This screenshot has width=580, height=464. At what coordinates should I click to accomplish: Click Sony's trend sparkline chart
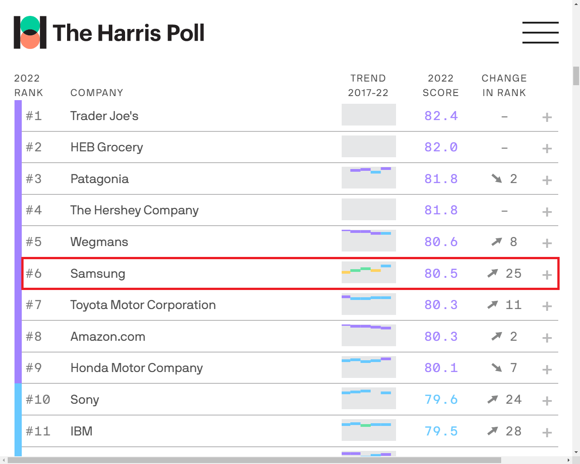(369, 398)
